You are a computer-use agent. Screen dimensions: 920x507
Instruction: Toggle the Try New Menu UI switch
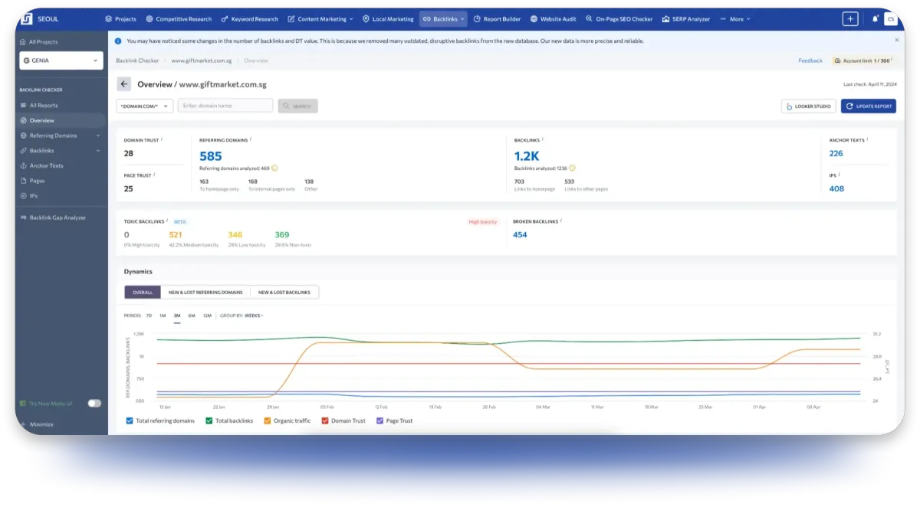tap(94, 403)
